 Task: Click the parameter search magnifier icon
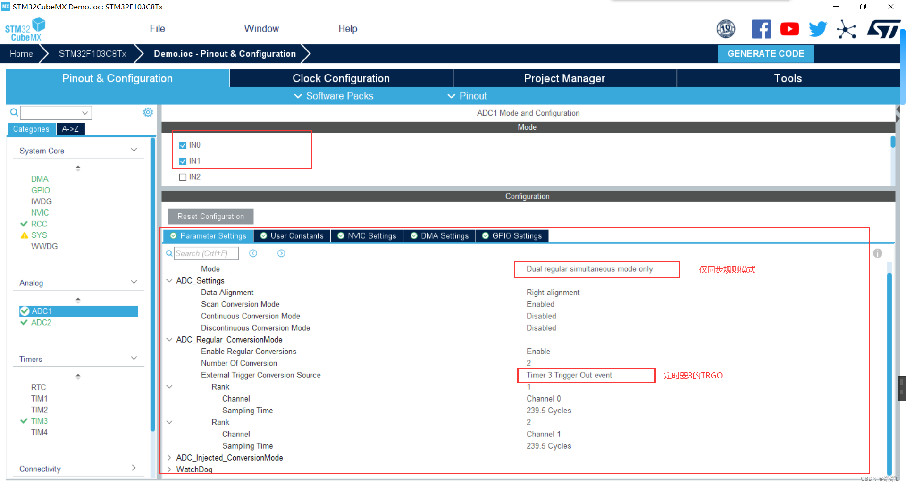169,253
